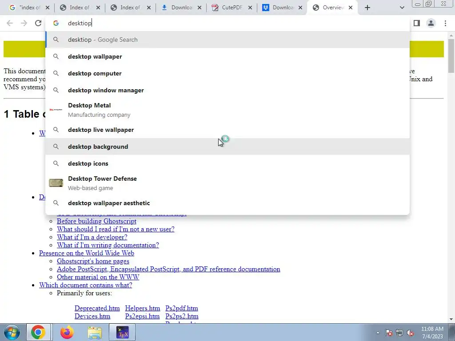Screen dimensions: 455x341
Task: Close the Overview tab
Action: point(351,8)
